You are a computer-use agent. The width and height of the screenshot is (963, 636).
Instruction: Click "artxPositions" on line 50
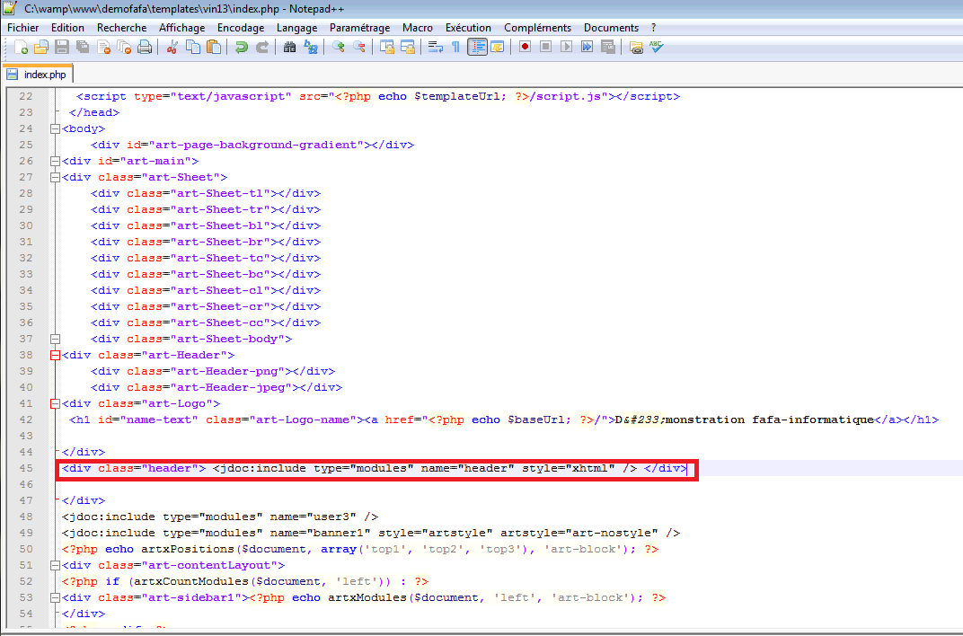click(x=188, y=549)
